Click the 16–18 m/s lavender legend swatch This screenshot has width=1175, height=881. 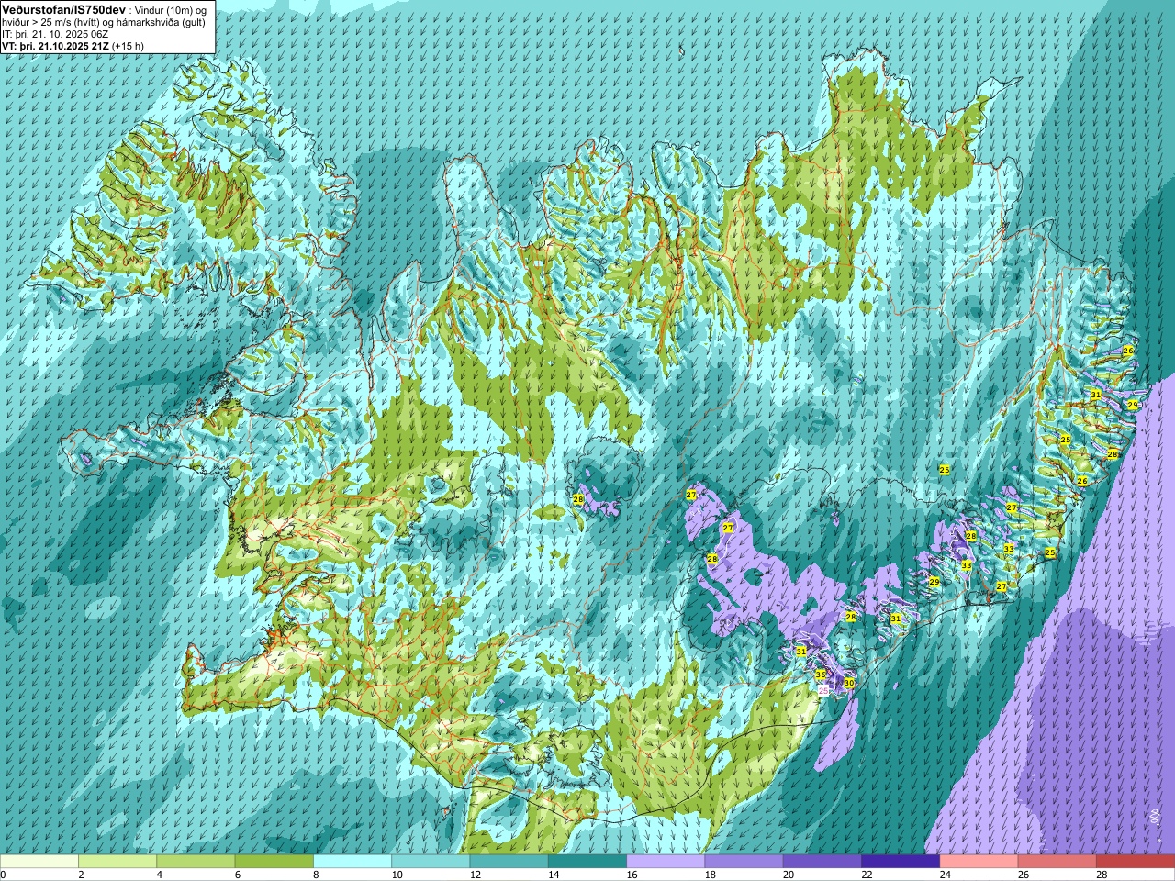(x=666, y=862)
